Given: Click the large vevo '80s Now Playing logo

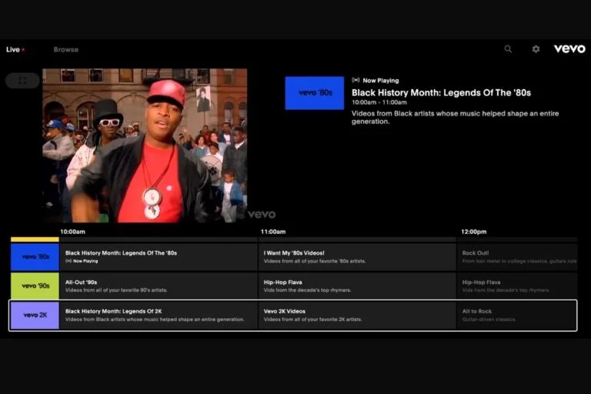Looking at the screenshot, I should [x=314, y=93].
